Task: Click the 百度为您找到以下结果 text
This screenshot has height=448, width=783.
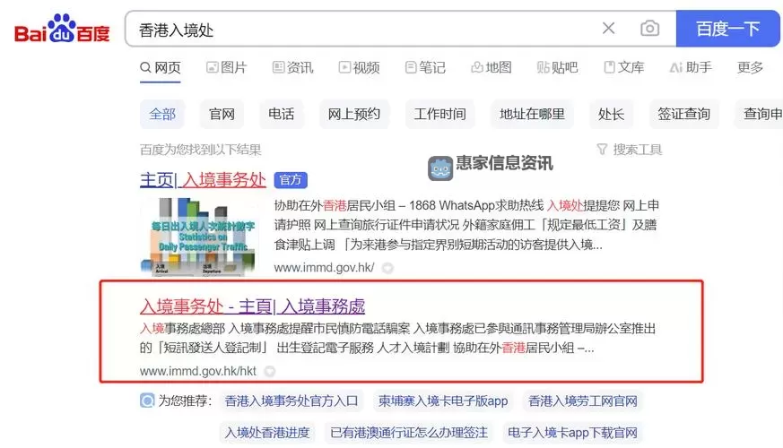Action: [200, 150]
